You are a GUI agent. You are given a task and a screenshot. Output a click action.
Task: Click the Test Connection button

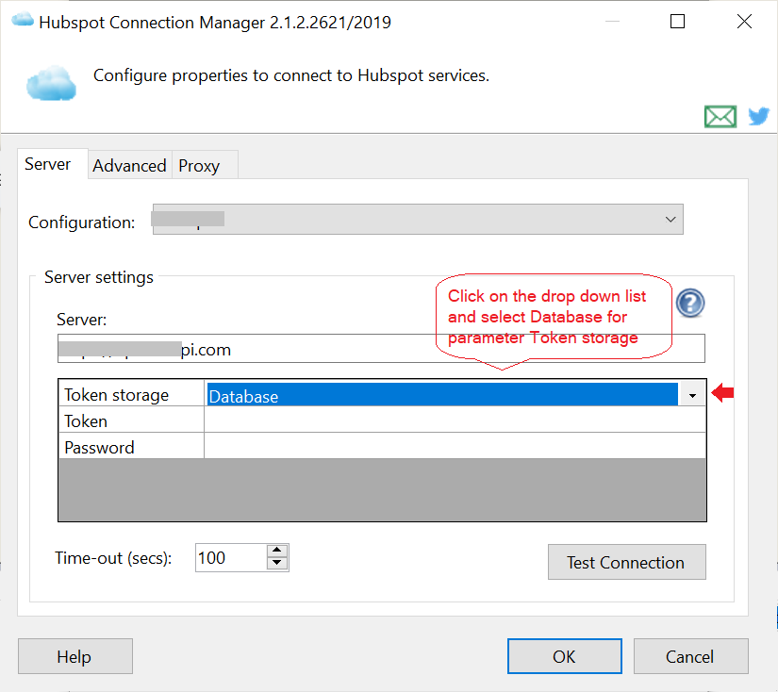pyautogui.click(x=627, y=562)
